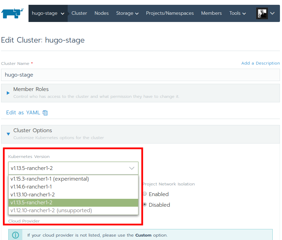
Task: Choose v1.15.3-rancher1-1 (experimental) version
Action: click(x=73, y=179)
